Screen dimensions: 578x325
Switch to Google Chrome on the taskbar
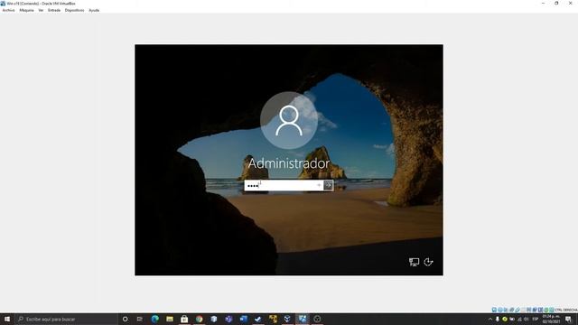coord(199,319)
